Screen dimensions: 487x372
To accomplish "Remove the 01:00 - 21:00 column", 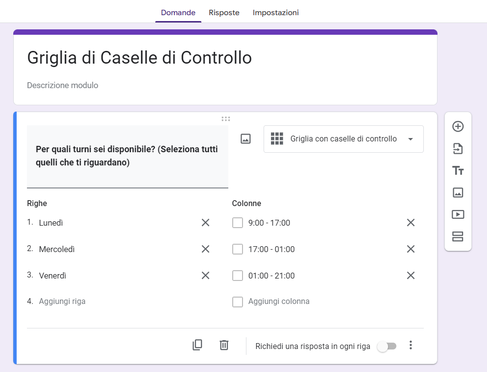I will (x=411, y=276).
